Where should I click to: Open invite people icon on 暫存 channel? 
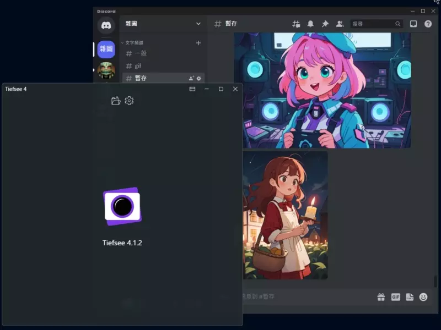tap(191, 78)
